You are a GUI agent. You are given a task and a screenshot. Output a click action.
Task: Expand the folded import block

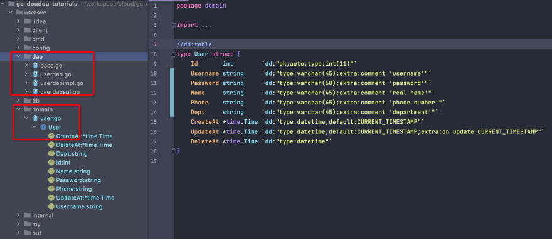pos(173,25)
